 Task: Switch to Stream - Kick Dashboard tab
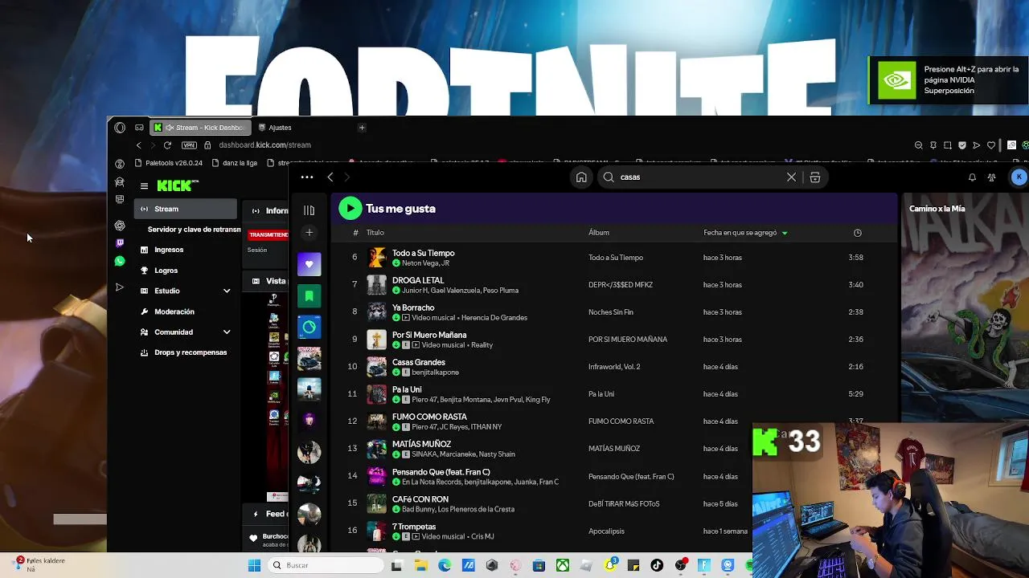(x=199, y=128)
